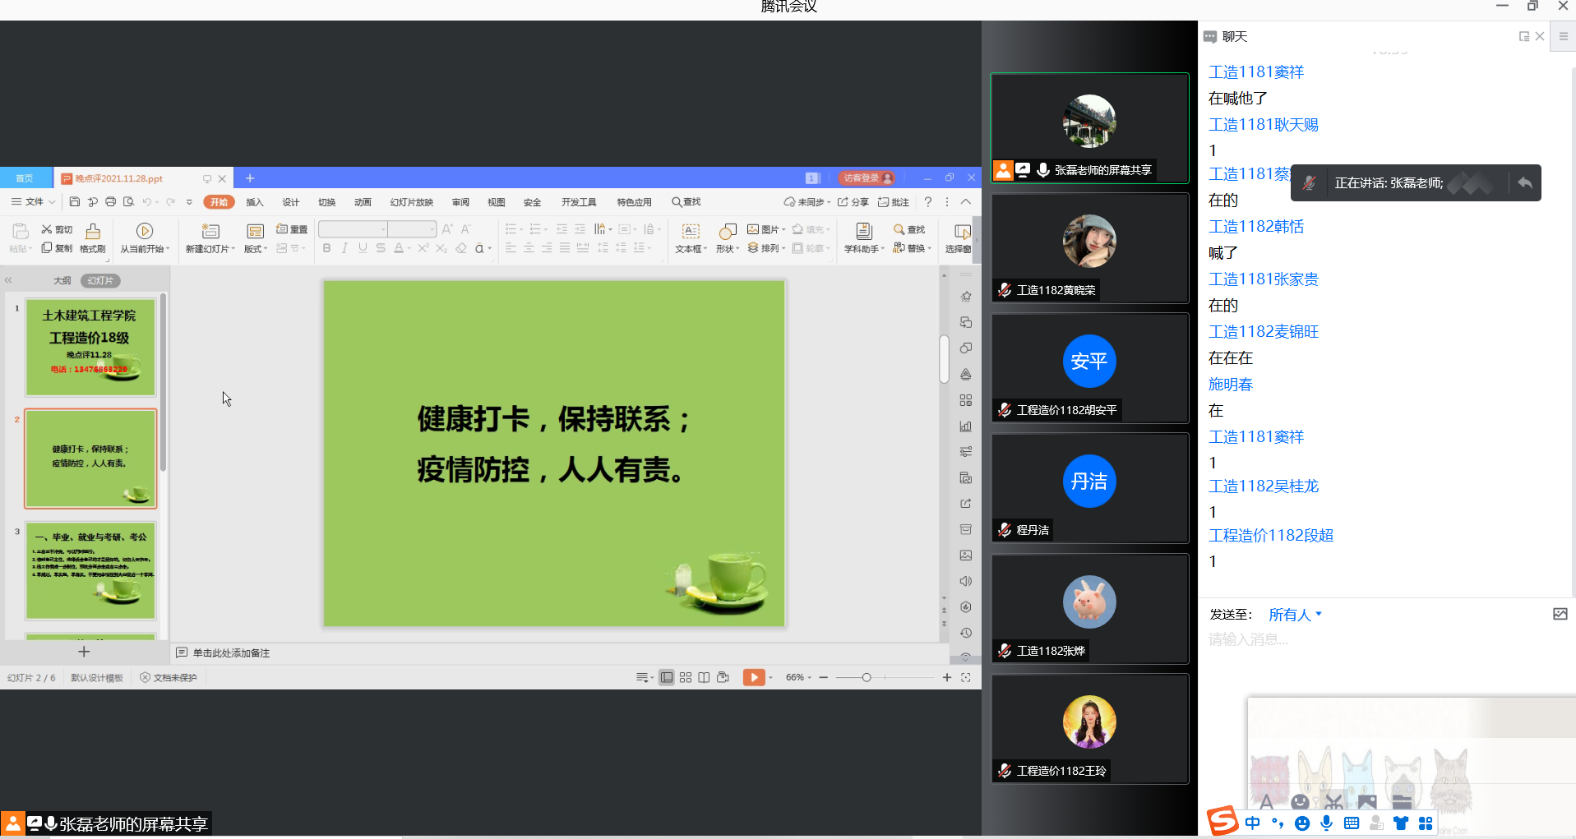
Task: Expand the 文件 file menu
Action: click(x=34, y=202)
